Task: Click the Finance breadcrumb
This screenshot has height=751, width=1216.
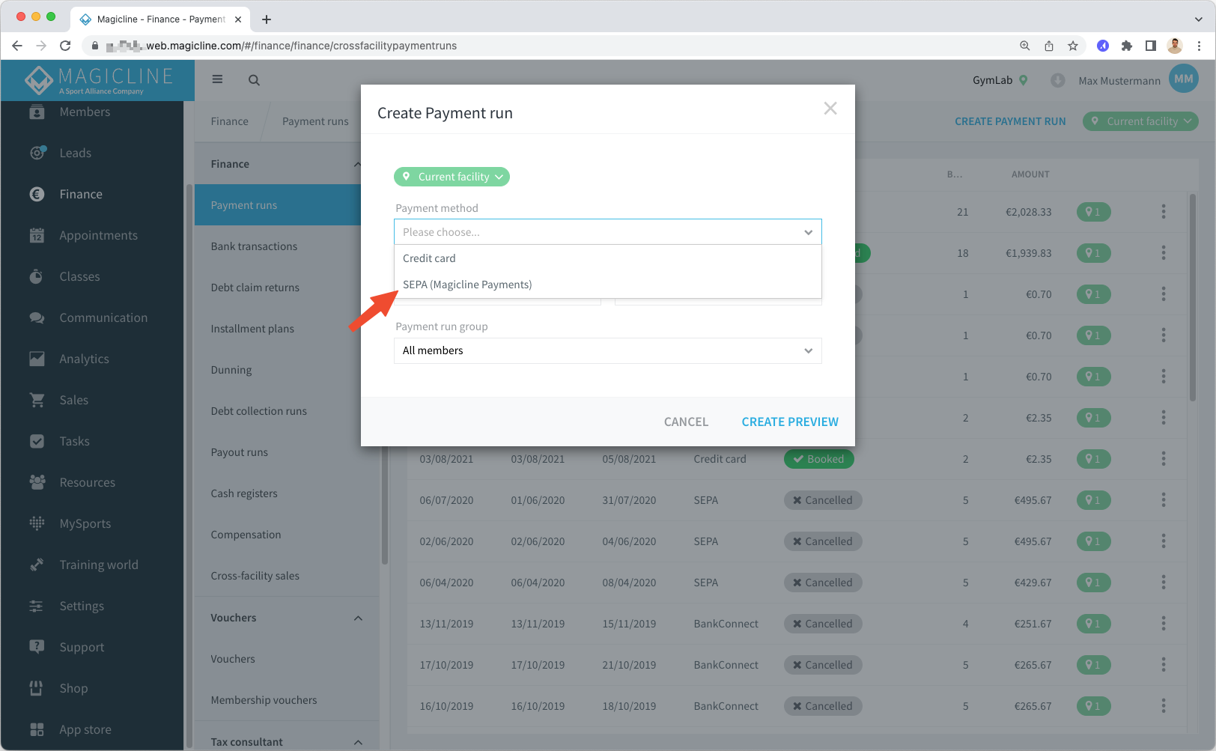Action: click(229, 121)
